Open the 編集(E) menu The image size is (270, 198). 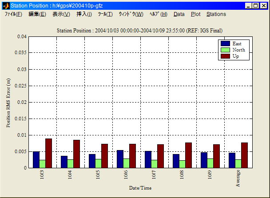tap(37, 14)
